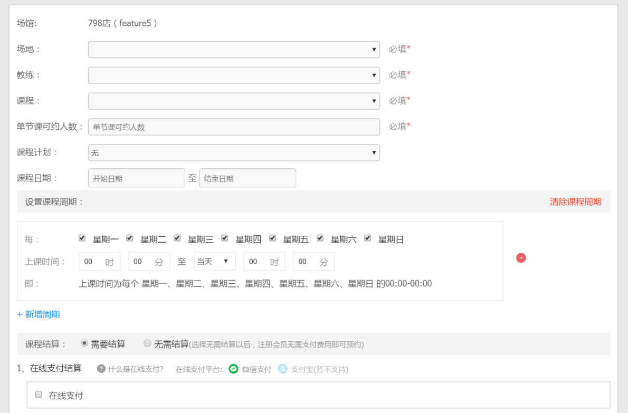Click the 单节课可约人数 input field

pos(234,127)
